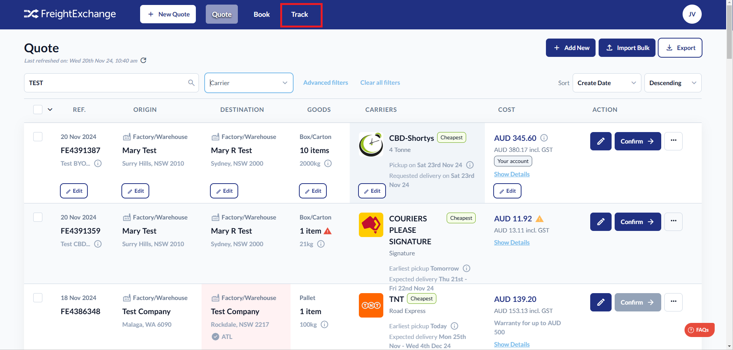Open info for Earliest pickup Tomorrow

(x=467, y=268)
